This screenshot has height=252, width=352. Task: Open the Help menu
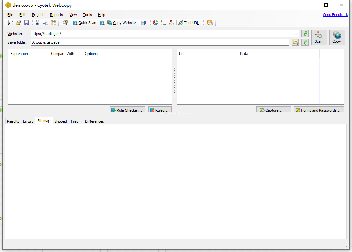[x=101, y=15]
